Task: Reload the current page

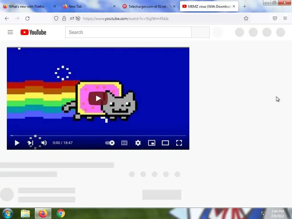Action: [x=27, y=19]
